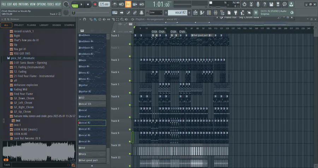The width and height of the screenshot is (318, 168).
Task: Open the Browser tree icon in toolbar
Action: click(x=222, y=13)
